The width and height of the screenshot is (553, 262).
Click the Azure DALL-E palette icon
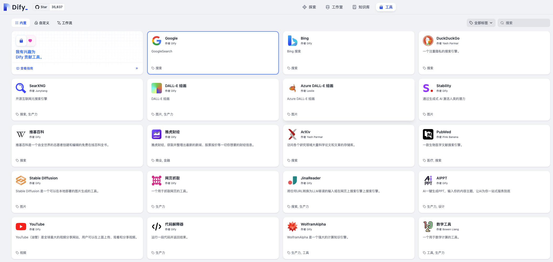(x=292, y=88)
